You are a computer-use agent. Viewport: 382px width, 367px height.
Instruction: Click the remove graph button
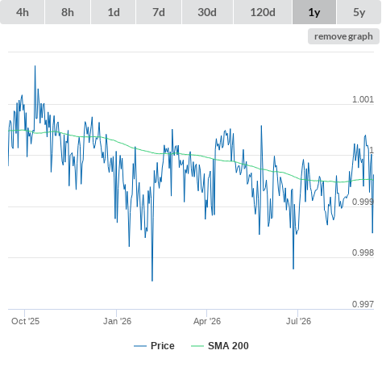[343, 36]
